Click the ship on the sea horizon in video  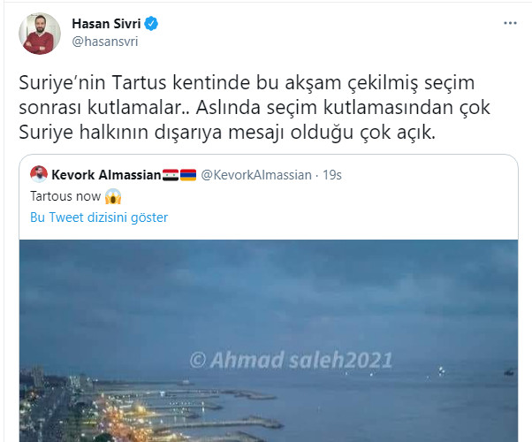coord(509,372)
